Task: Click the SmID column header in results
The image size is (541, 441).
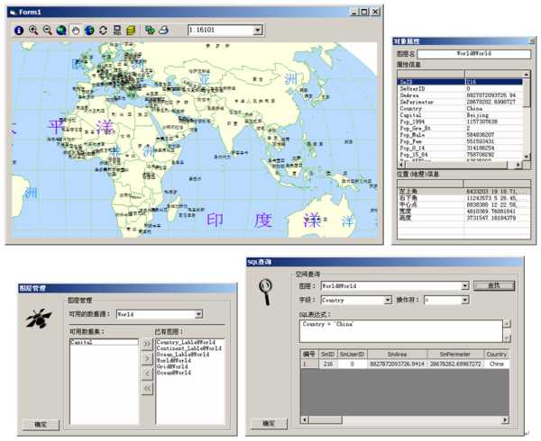Action: [327, 354]
